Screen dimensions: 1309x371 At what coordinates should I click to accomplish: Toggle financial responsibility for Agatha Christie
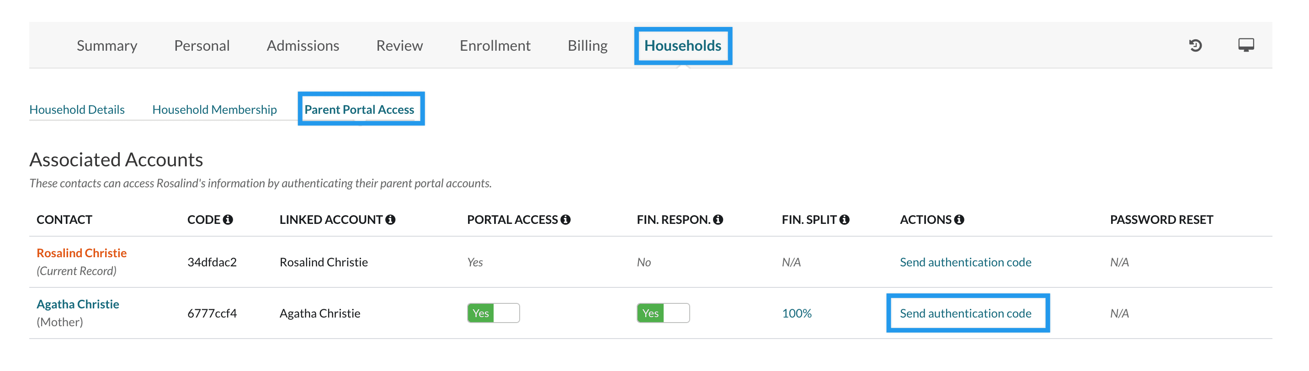(x=663, y=313)
